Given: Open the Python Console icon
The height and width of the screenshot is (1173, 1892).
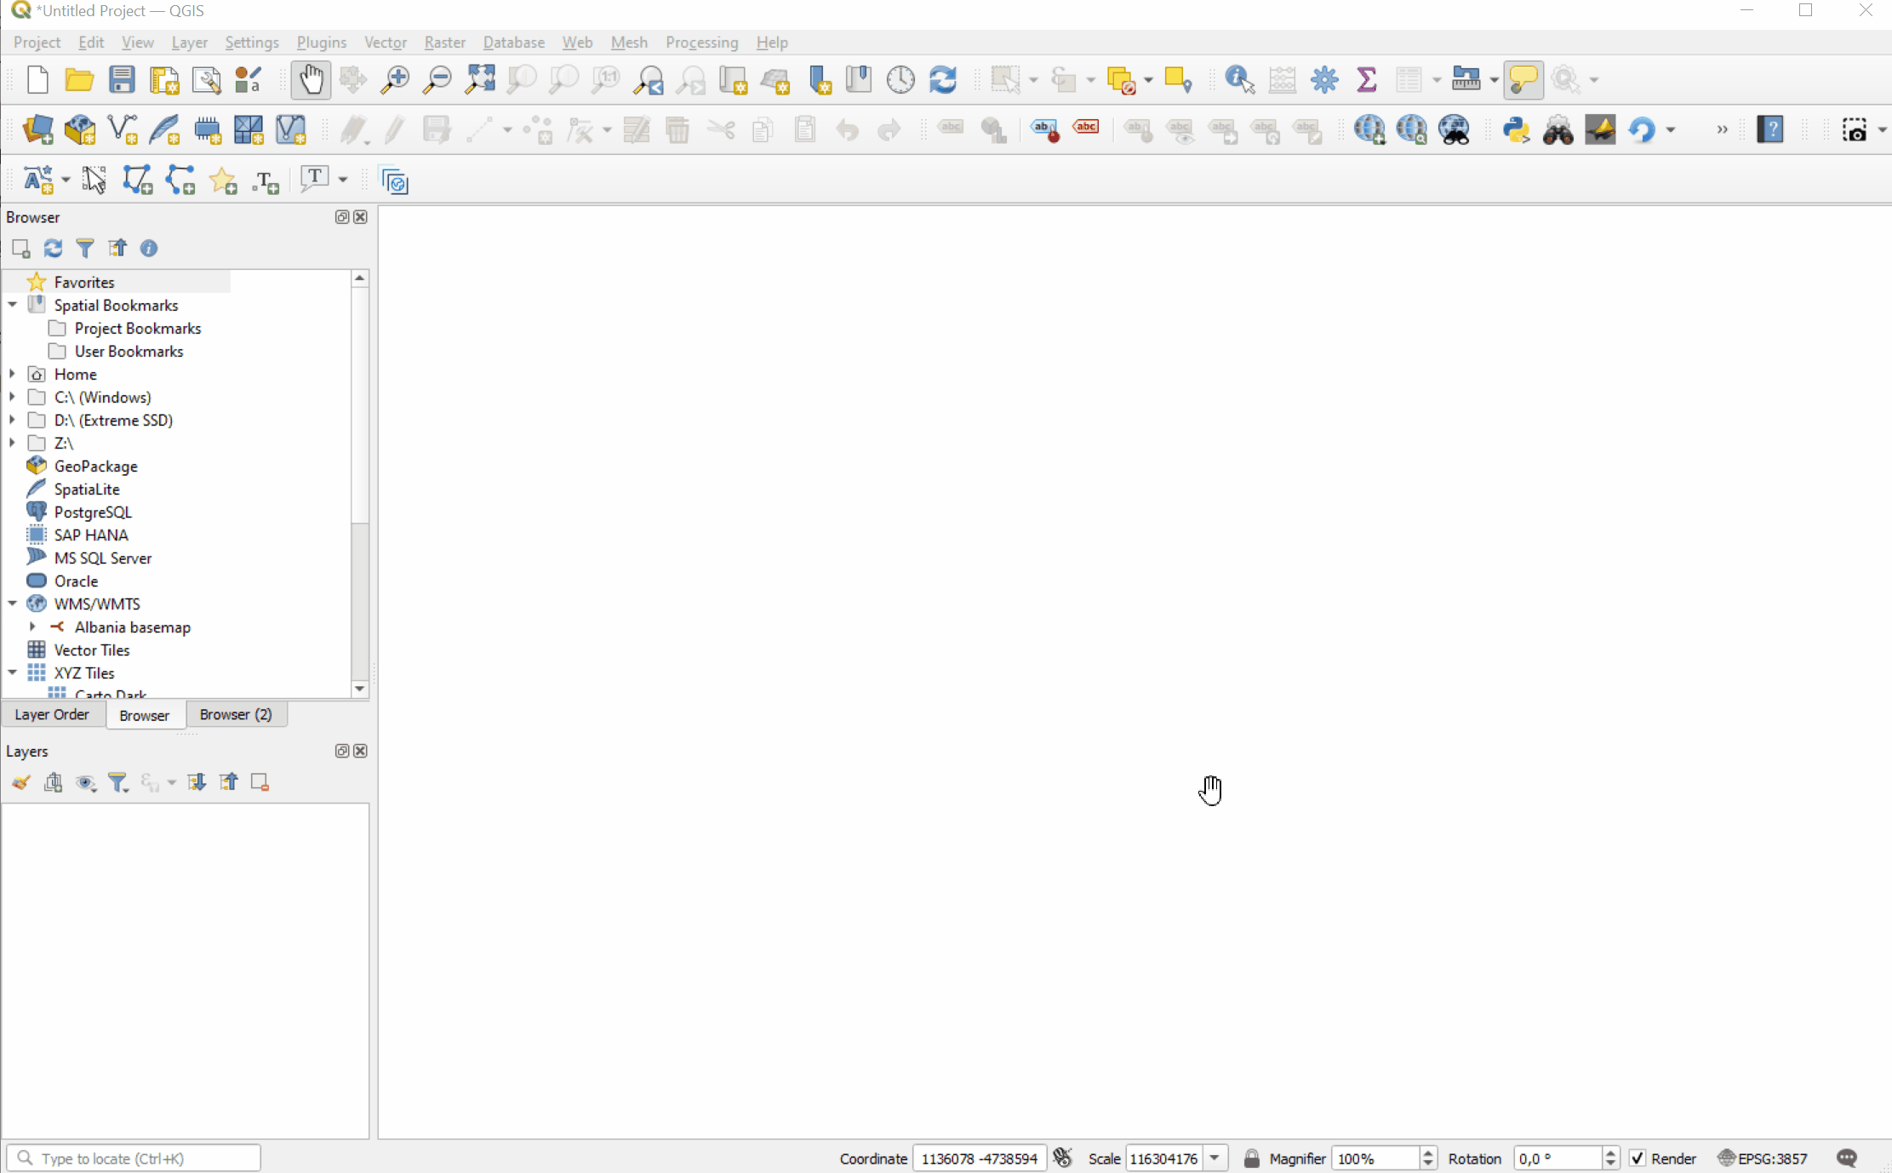Looking at the screenshot, I should point(1516,130).
